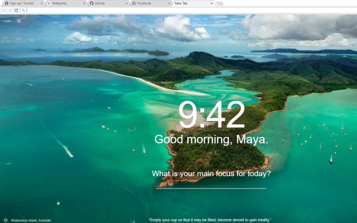This screenshot has width=357, height=223.
Task: Go back with the back arrow
Action: pos(4,10)
